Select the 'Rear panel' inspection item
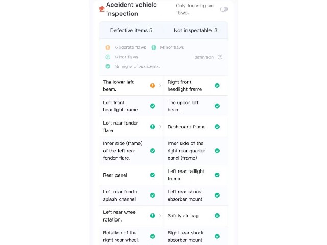The height and width of the screenshot is (245, 327). click(131, 175)
